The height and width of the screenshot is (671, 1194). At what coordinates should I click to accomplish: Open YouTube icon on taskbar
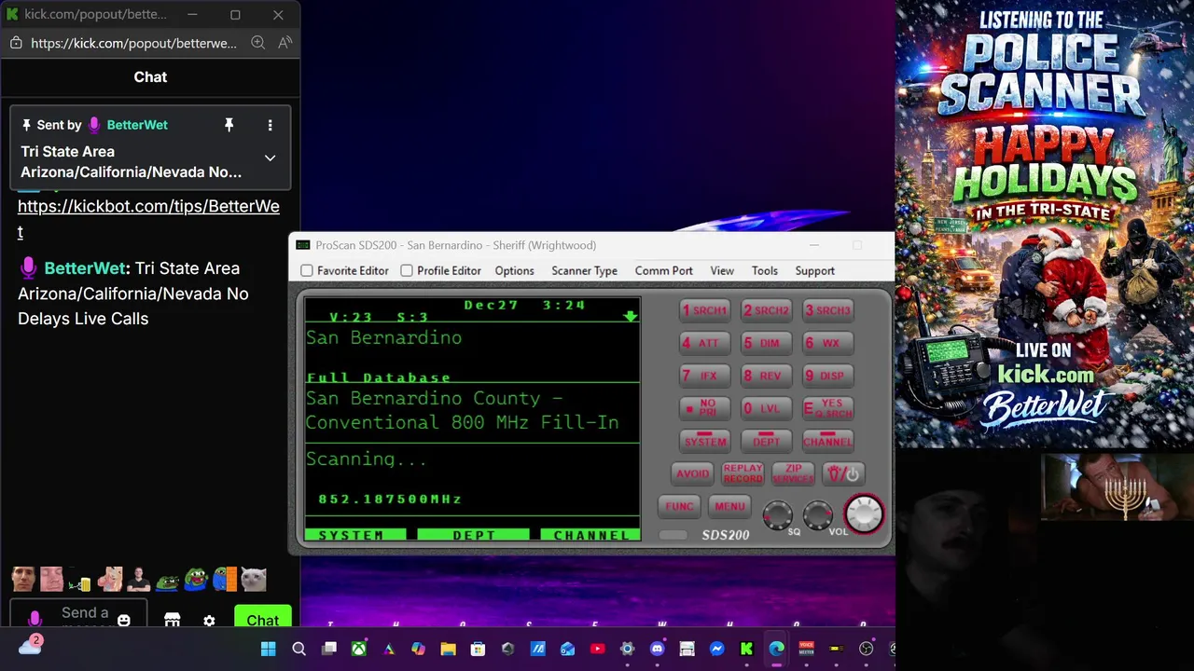pos(597,649)
